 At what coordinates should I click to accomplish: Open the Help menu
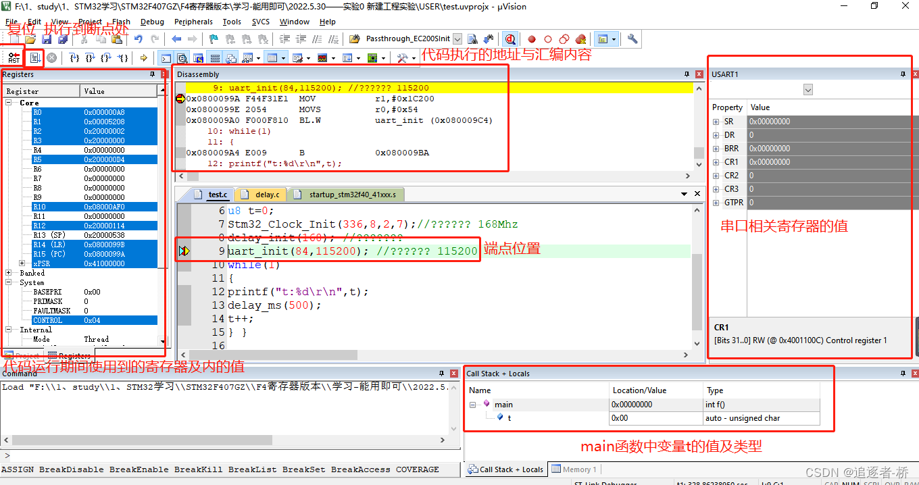pos(328,22)
